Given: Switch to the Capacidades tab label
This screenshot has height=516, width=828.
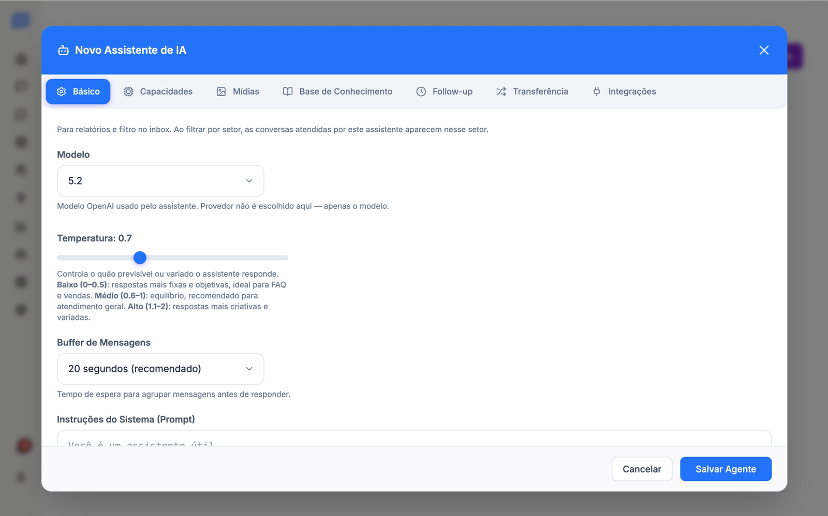Looking at the screenshot, I should pos(166,92).
